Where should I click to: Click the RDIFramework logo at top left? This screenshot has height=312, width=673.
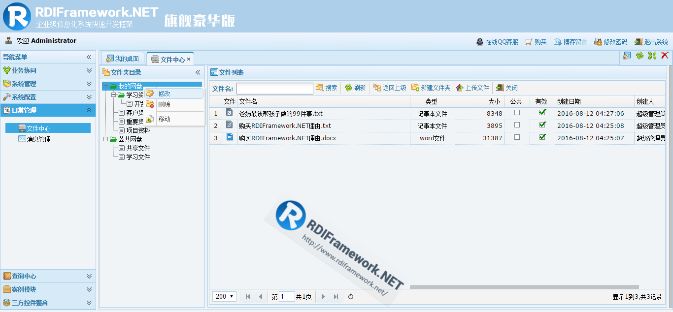(x=17, y=16)
